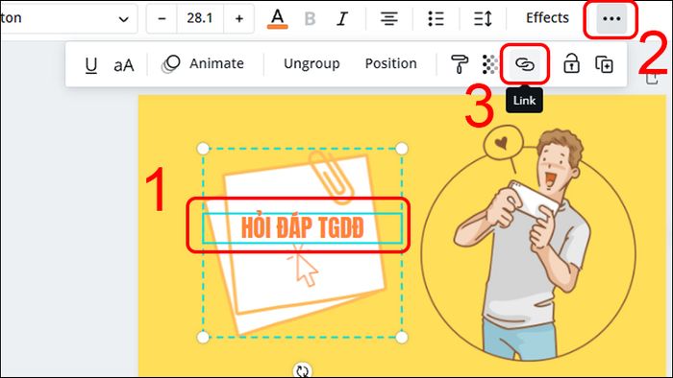Open line spacing options

[483, 19]
